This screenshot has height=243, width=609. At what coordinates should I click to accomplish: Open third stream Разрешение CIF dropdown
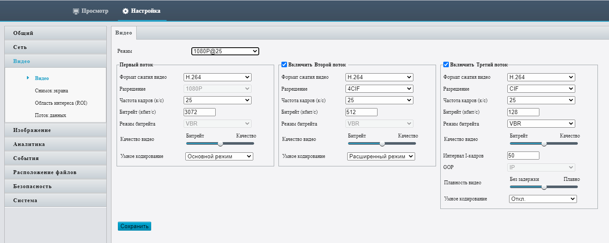click(541, 89)
